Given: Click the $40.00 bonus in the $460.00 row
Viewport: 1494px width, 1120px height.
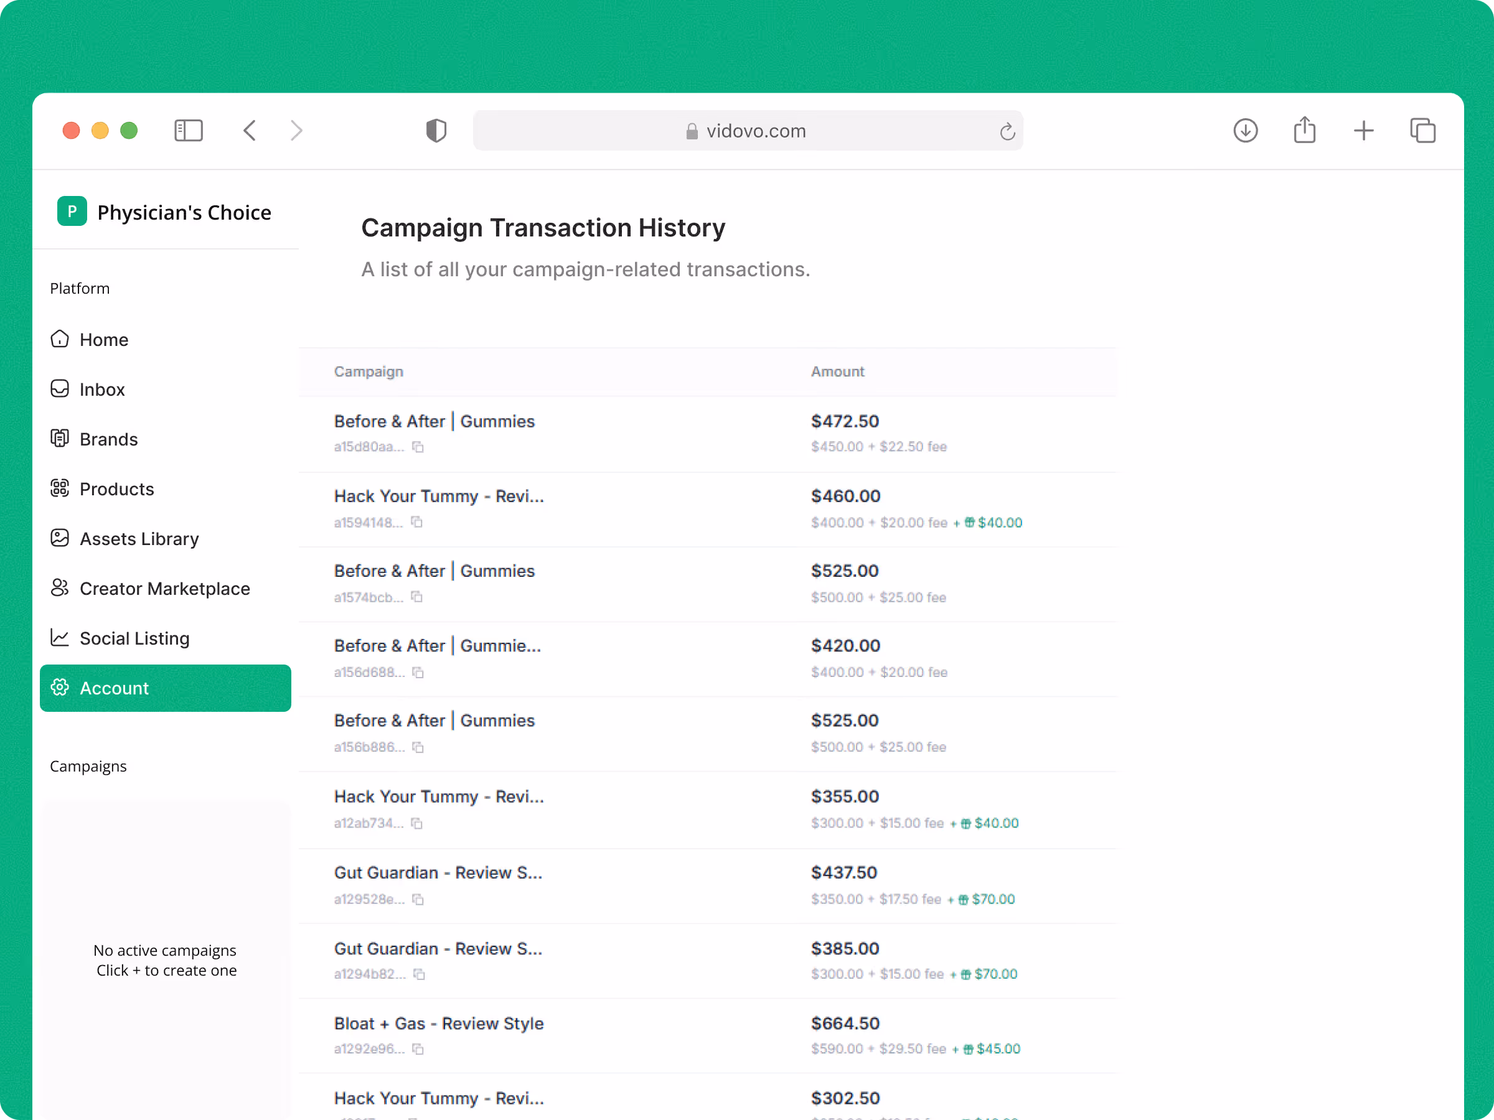Looking at the screenshot, I should click(1000, 523).
